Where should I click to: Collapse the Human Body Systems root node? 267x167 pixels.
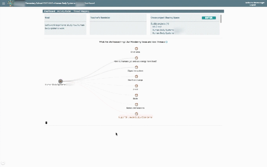(60, 81)
